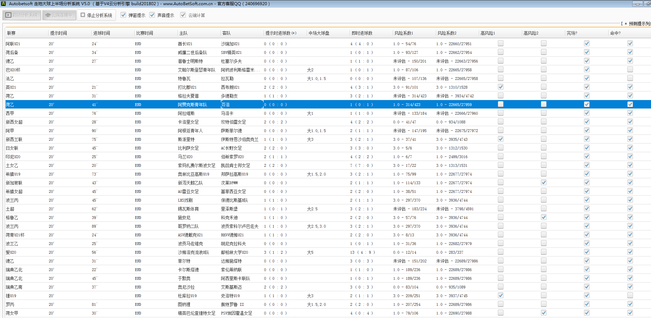Toggle the 弹窗提示 checkbox
651x318 pixels.
(x=123, y=15)
